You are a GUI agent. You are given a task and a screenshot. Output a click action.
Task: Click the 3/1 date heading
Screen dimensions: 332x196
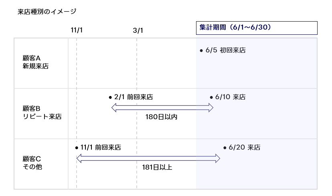(x=138, y=30)
